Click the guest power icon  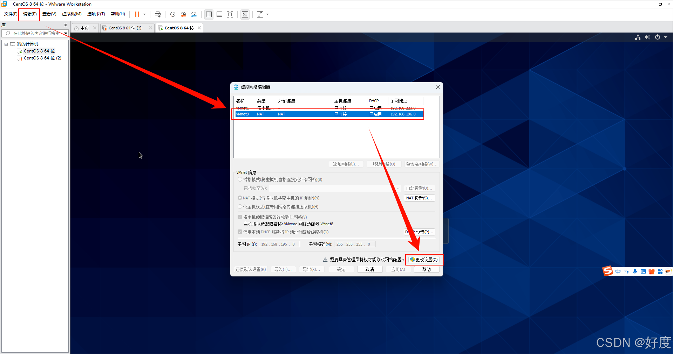point(658,37)
